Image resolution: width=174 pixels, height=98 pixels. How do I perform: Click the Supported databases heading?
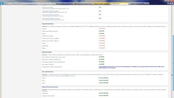(48, 24)
